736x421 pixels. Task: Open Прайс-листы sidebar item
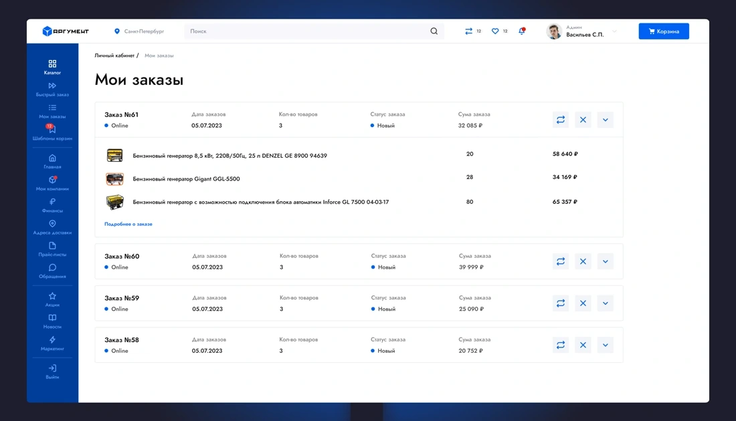(x=52, y=249)
